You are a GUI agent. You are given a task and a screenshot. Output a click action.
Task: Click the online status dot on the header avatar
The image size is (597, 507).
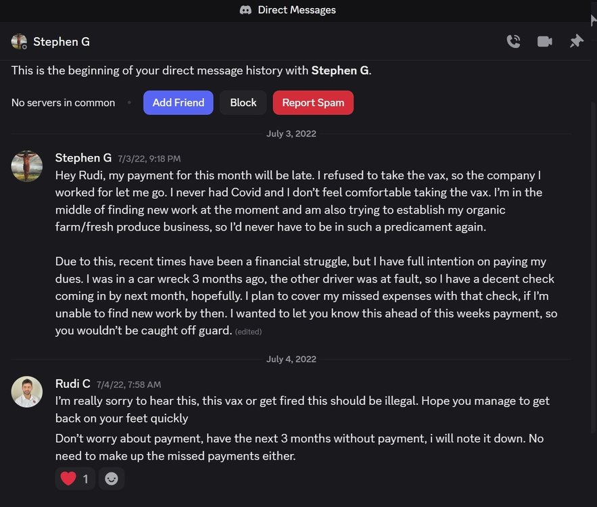click(x=25, y=47)
